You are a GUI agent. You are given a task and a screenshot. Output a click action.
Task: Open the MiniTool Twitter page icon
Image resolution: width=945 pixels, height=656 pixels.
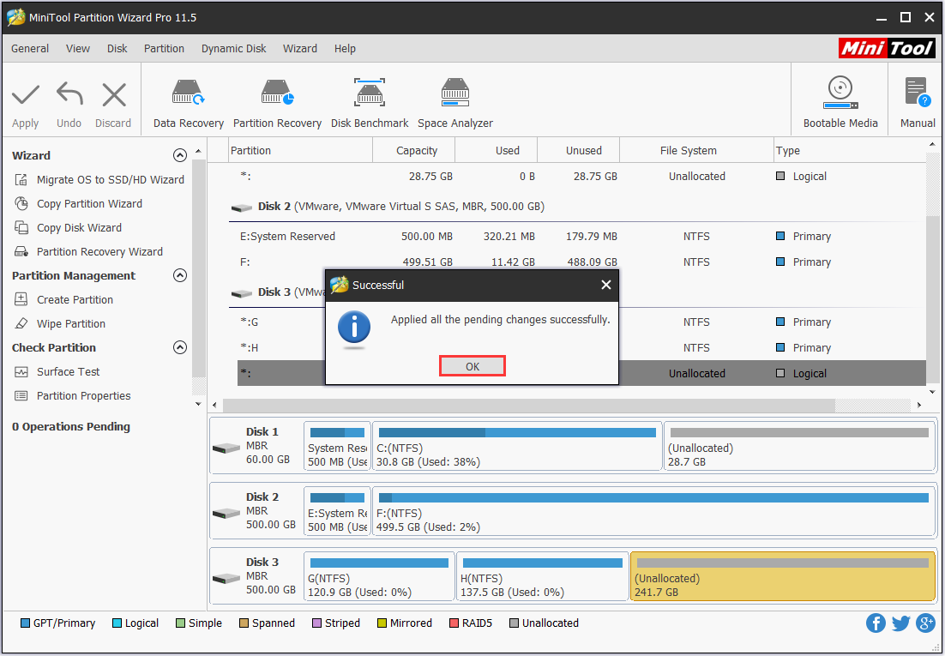pos(900,623)
